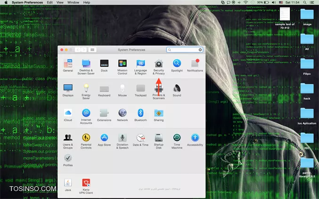The height and width of the screenshot is (199, 319).
Task: Select the 'parse-library-1.8.5' desktop folder
Action: tap(307, 167)
